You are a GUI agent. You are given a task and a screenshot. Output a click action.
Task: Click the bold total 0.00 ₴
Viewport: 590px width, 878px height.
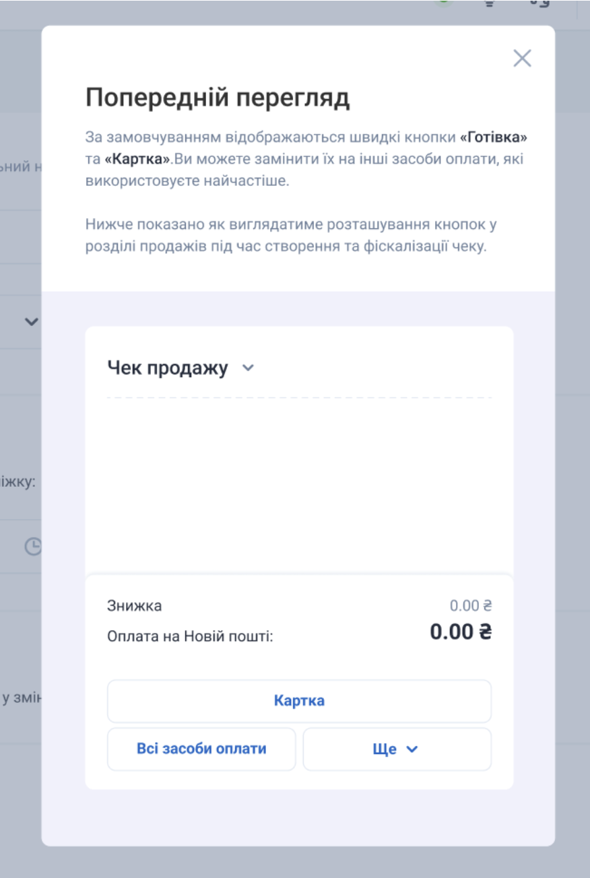tap(461, 633)
